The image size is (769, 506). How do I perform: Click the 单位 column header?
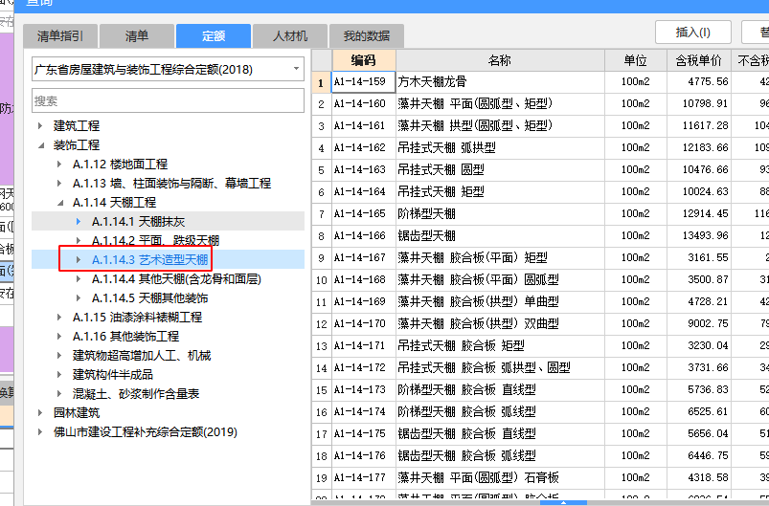point(636,59)
